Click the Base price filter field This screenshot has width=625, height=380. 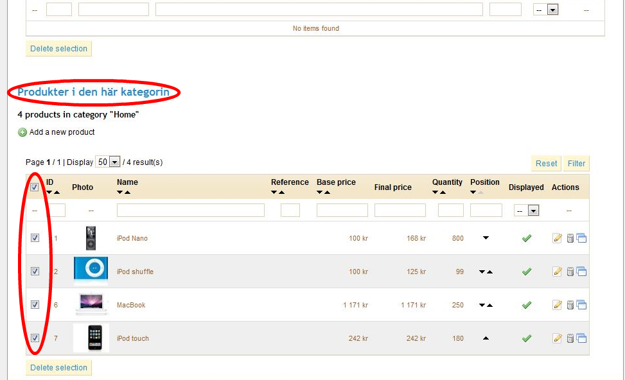342,211
